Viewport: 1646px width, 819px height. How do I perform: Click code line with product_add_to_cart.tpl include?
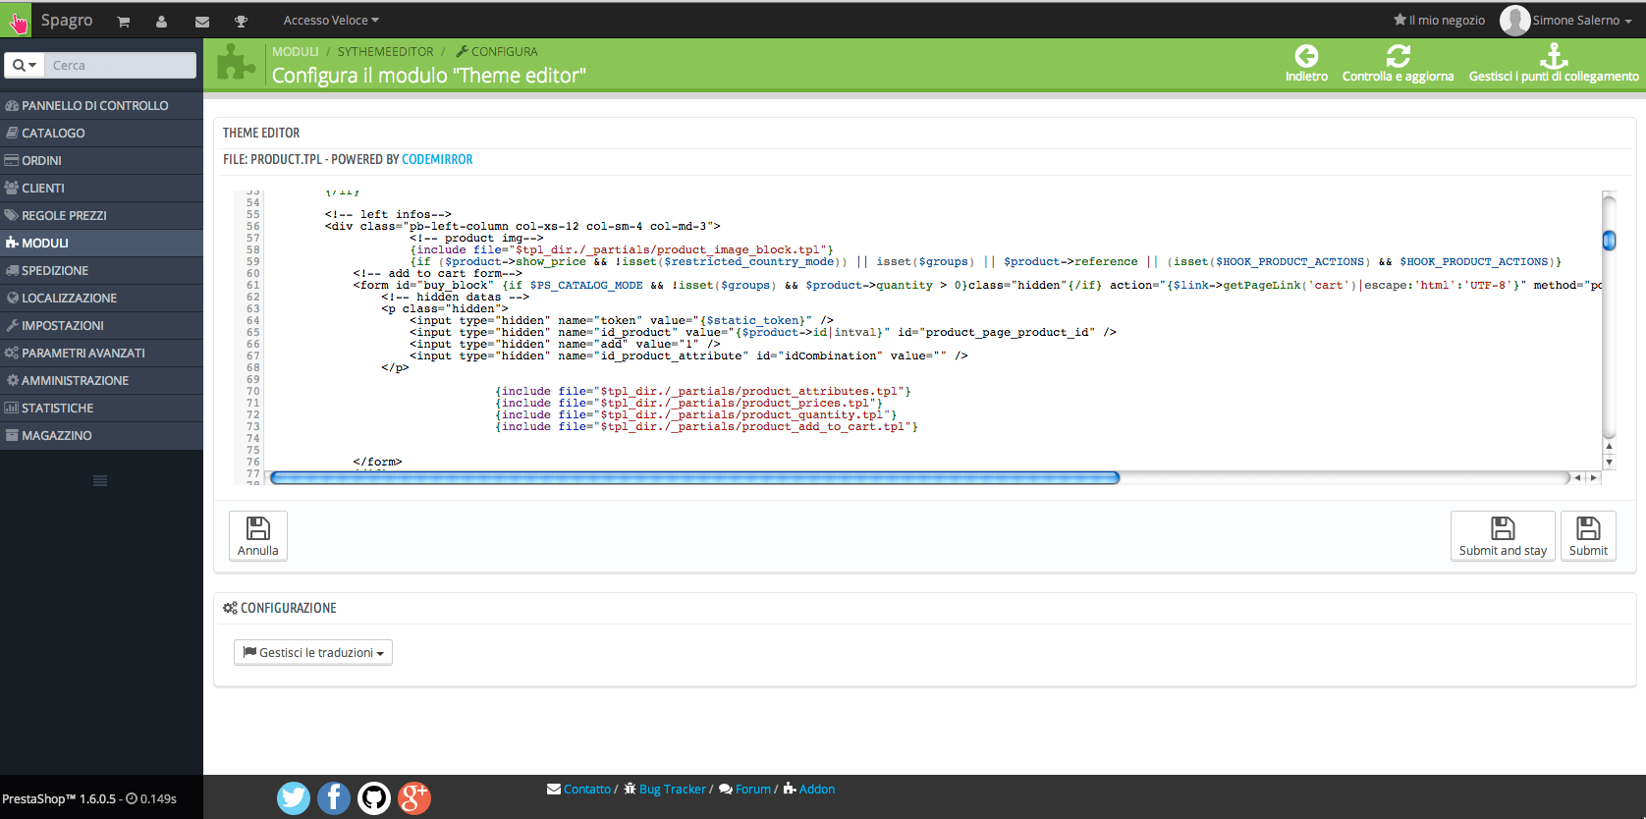pos(707,426)
